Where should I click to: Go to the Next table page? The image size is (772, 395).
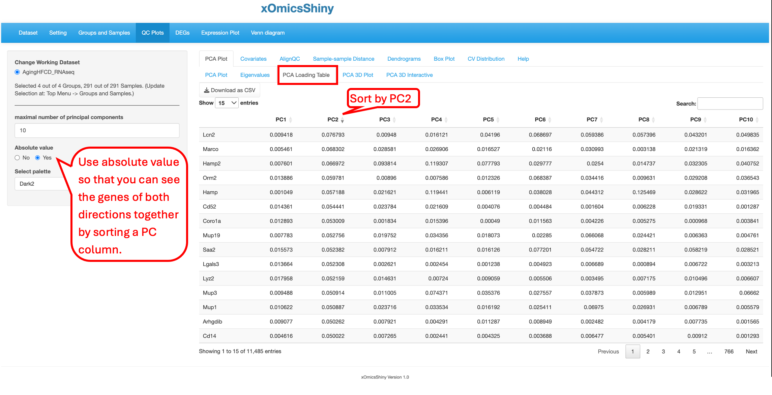tap(751, 352)
